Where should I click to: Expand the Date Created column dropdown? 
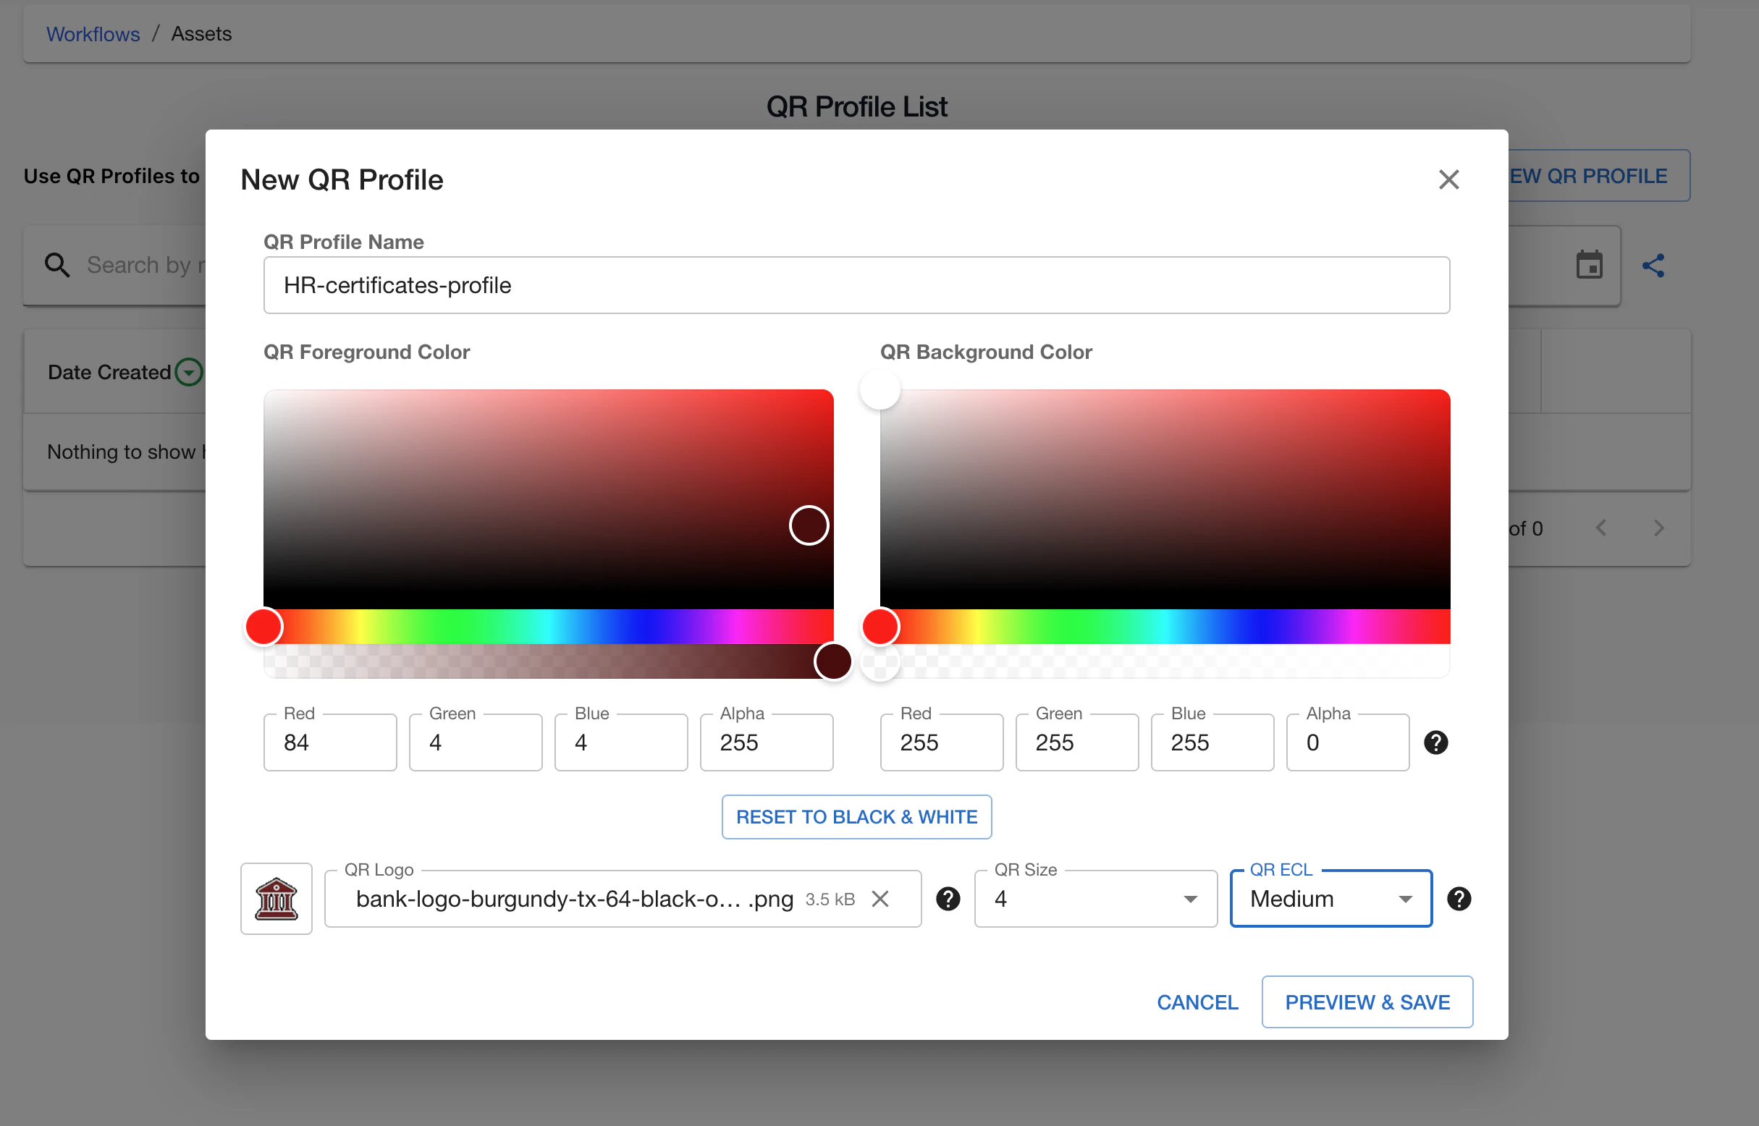tap(188, 371)
